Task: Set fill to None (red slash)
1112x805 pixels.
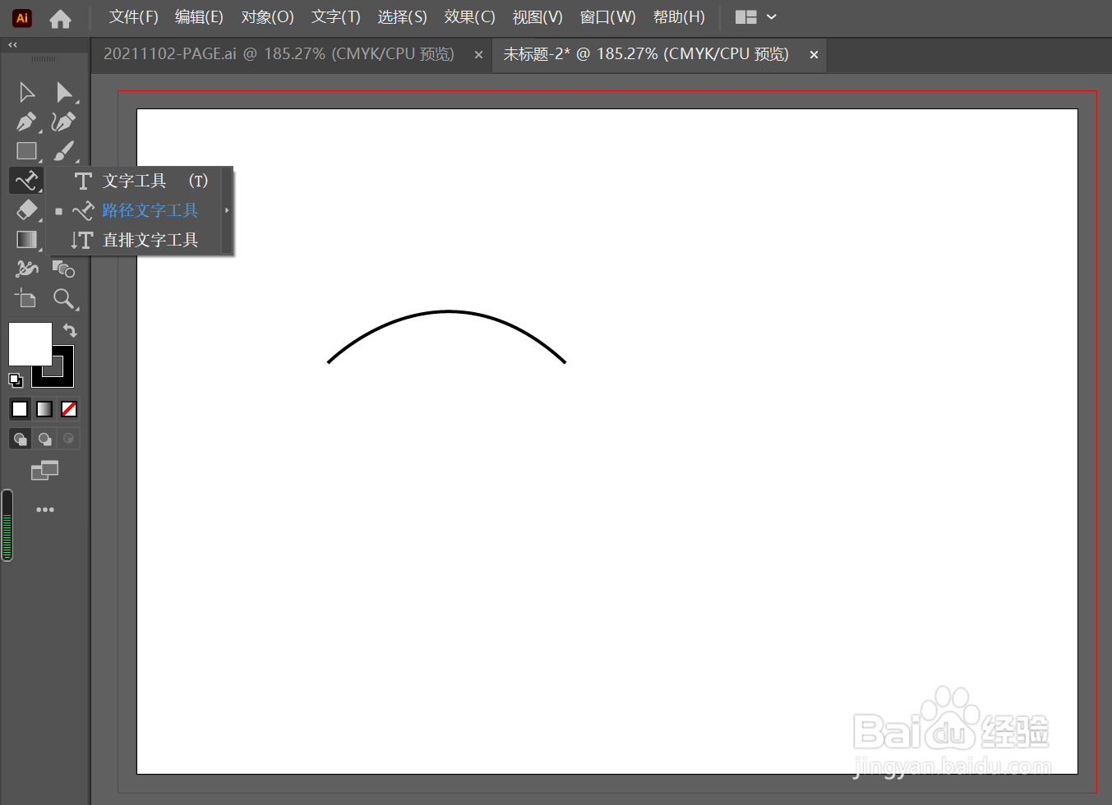Action: coord(69,409)
